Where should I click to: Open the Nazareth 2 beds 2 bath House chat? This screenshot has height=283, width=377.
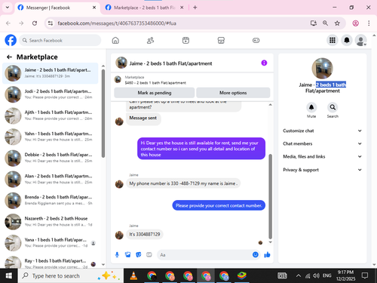51,222
